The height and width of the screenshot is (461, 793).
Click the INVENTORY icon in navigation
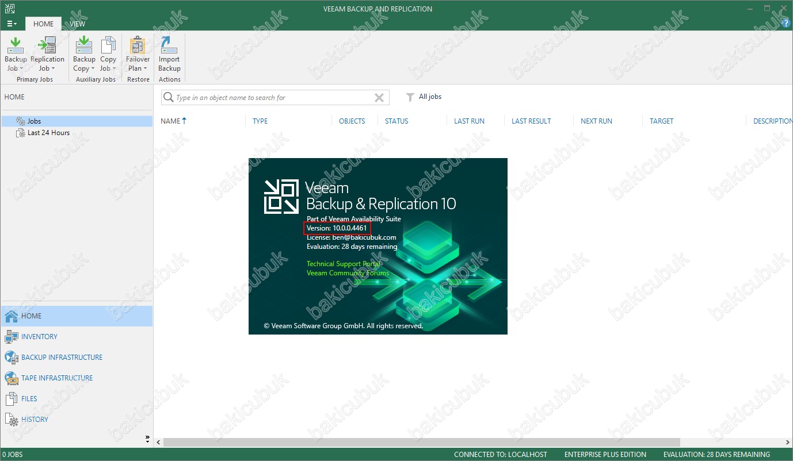pyautogui.click(x=12, y=337)
